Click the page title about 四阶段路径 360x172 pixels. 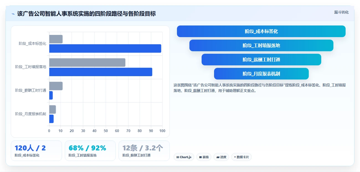86,14
